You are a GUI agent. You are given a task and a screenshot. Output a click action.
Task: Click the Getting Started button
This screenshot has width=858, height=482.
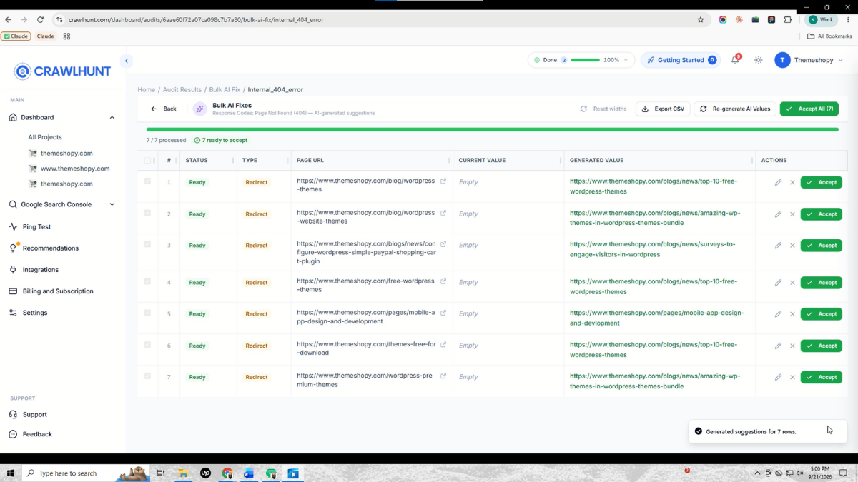[x=679, y=60]
